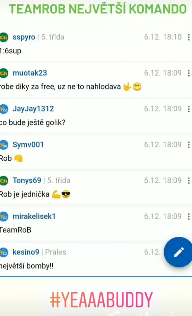The height and width of the screenshot is (316, 192).
Task: Tap kesino9's blue CZ avatar badge
Action: 4,252
